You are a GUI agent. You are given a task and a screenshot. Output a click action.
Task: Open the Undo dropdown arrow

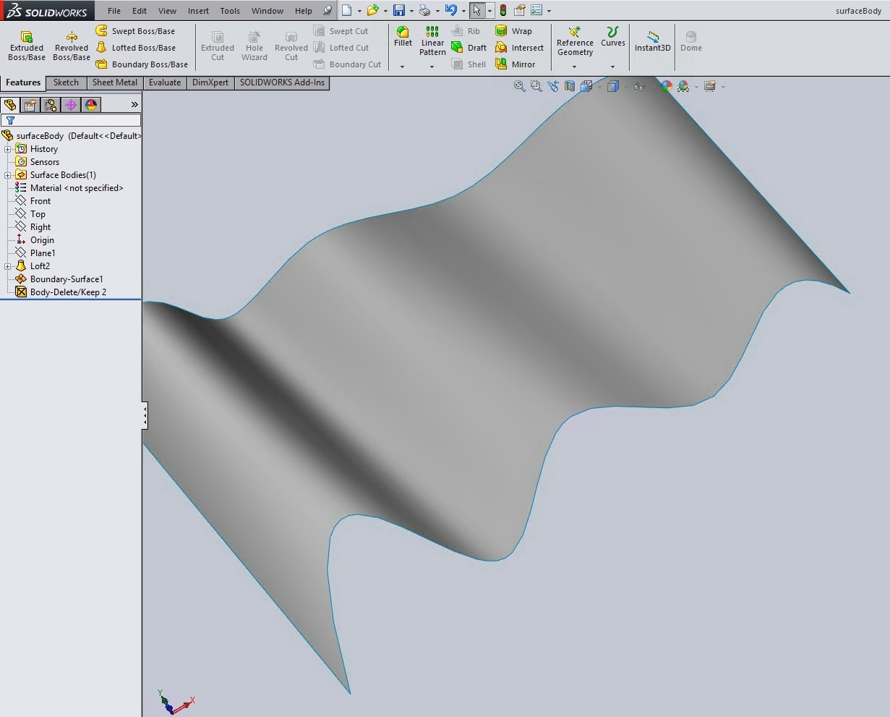pos(463,11)
